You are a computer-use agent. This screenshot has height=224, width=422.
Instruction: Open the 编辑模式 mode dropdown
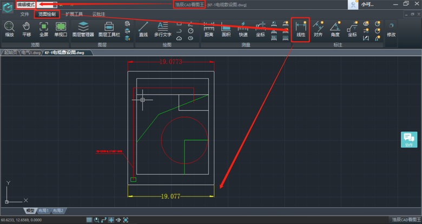pyautogui.click(x=25, y=4)
